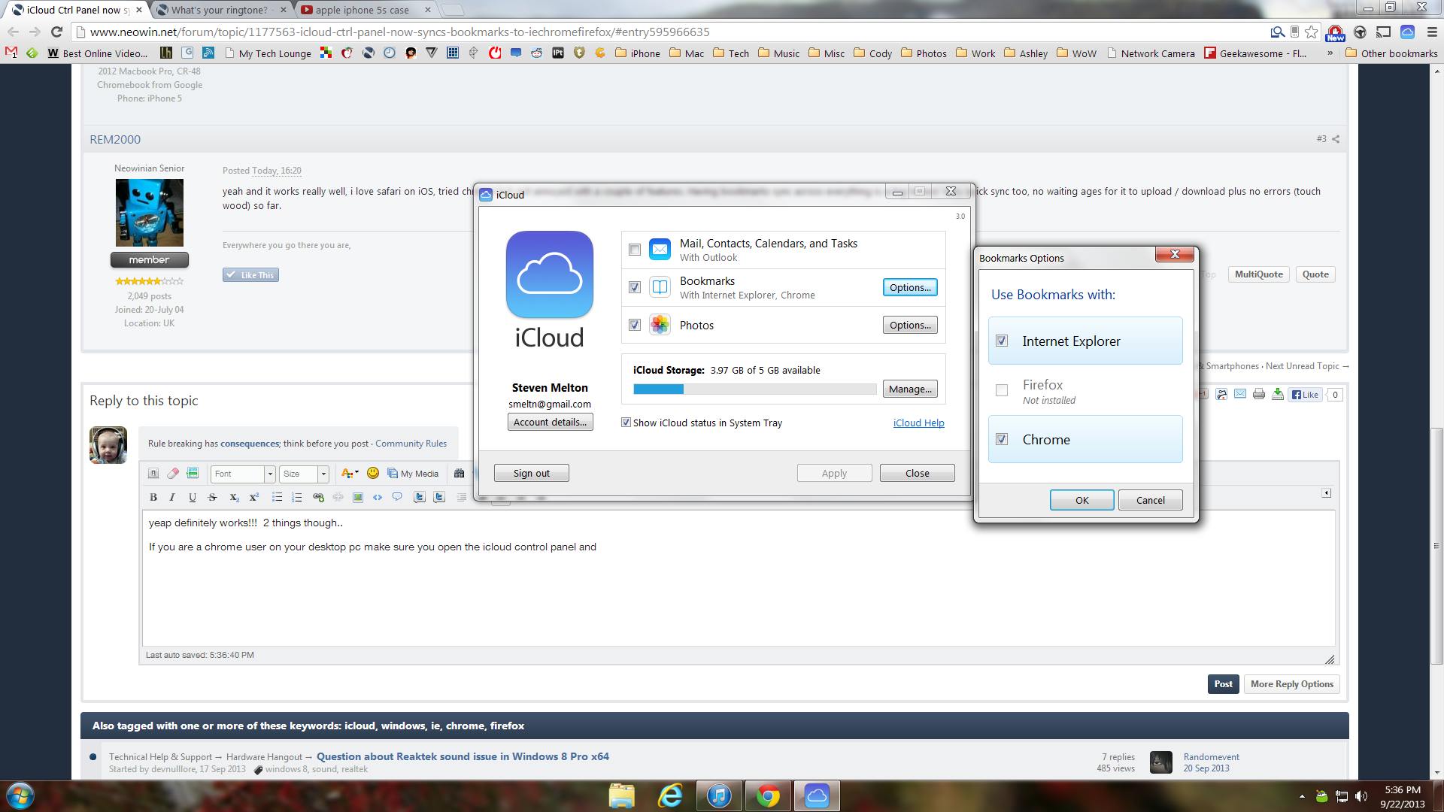Open the font color dropdown arrow
This screenshot has width=1444, height=812.
point(356,473)
